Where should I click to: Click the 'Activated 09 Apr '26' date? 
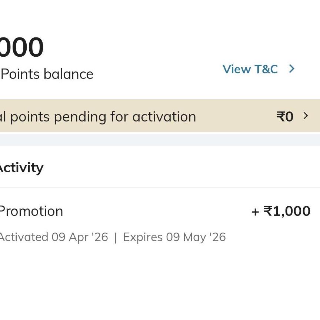click(x=53, y=237)
